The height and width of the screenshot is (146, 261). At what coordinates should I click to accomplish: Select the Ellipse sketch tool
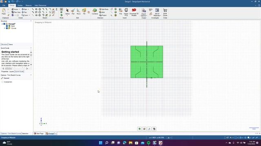(x=36, y=15)
